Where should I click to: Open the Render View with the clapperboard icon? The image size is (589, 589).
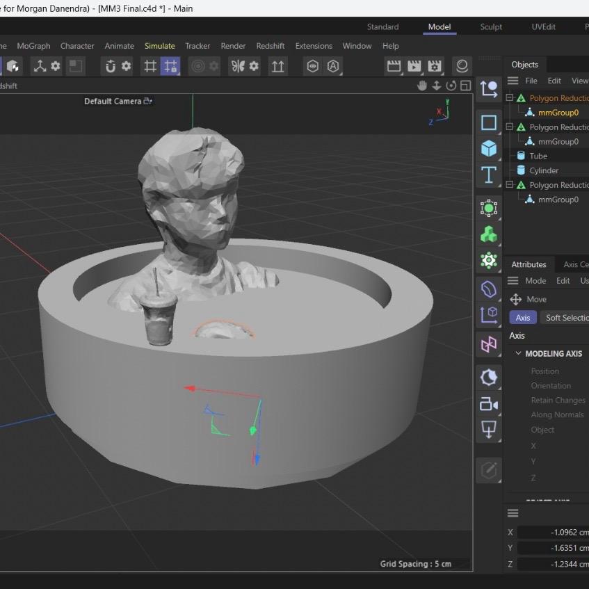[393, 65]
